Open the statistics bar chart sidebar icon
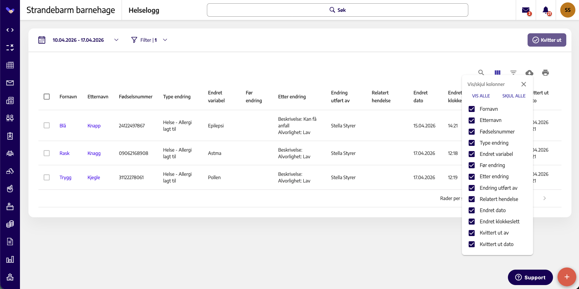 click(10, 259)
